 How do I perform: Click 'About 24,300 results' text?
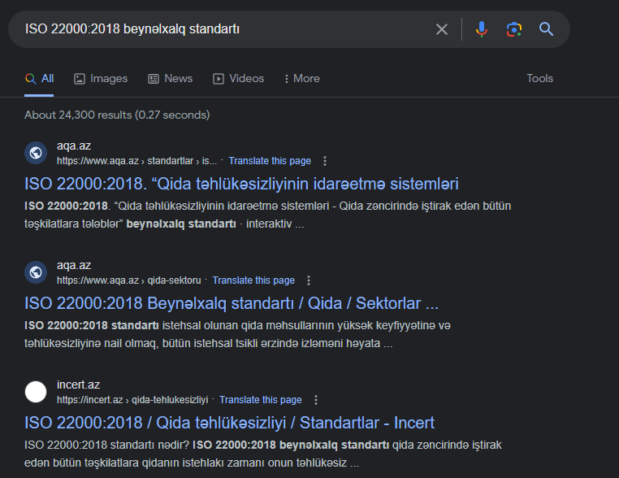tap(117, 115)
